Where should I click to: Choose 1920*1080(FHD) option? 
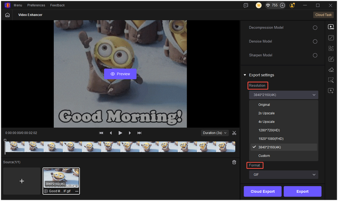[x=283, y=139]
